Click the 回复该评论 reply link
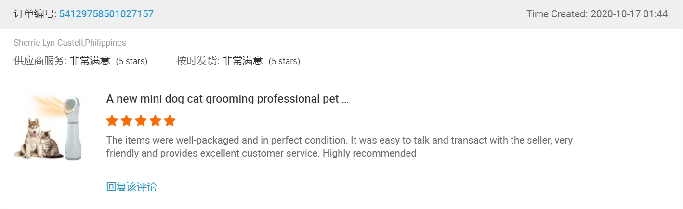Screen dimensions: 683x209 (x=131, y=187)
